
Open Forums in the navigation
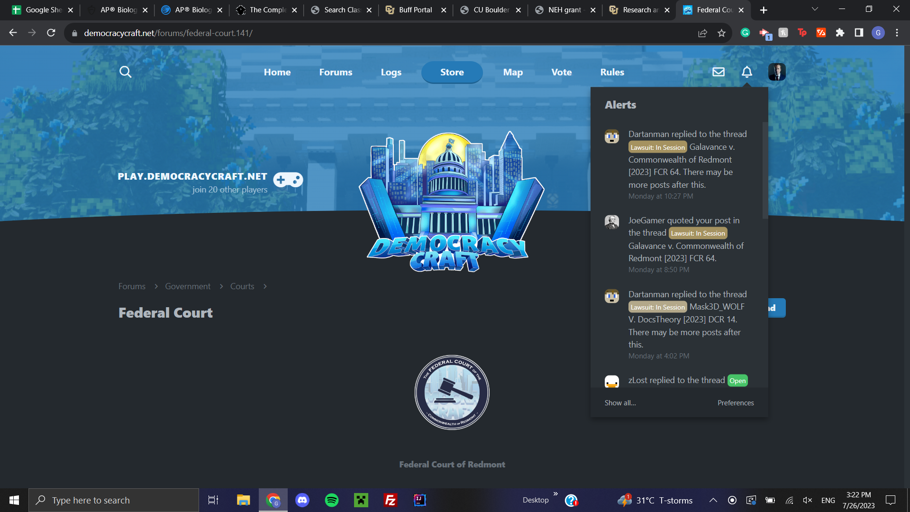pos(336,72)
